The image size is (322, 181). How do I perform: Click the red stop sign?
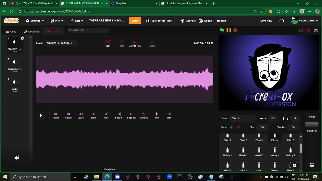235,30
